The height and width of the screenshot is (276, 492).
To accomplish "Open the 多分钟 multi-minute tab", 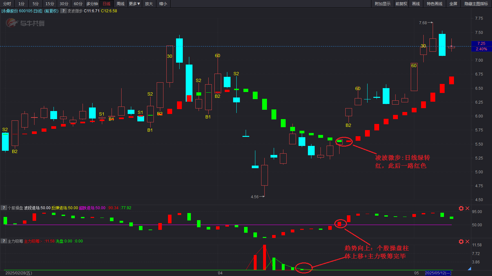I will tap(92, 4).
